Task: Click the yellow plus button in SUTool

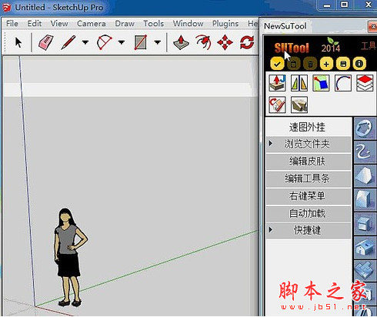Action: pos(326,64)
